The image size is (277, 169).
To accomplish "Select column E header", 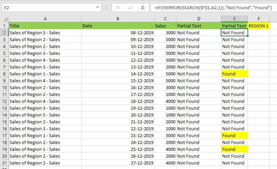I will point(234,19).
